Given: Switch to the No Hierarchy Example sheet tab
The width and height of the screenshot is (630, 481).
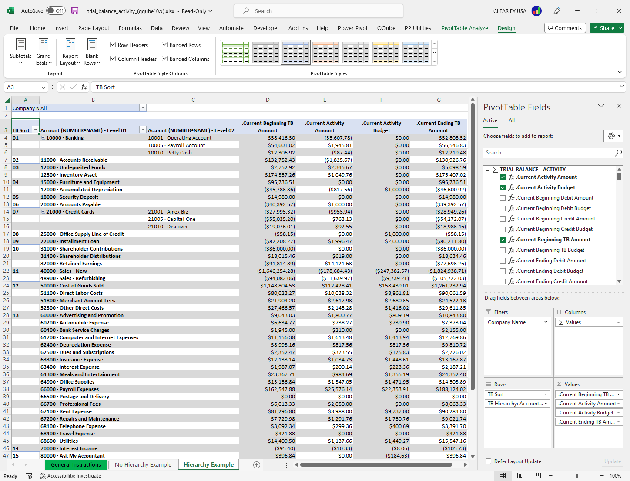Looking at the screenshot, I should (x=143, y=464).
